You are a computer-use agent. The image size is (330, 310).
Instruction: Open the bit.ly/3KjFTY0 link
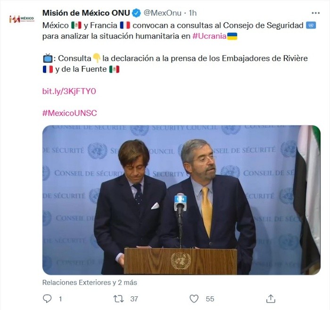69,91
